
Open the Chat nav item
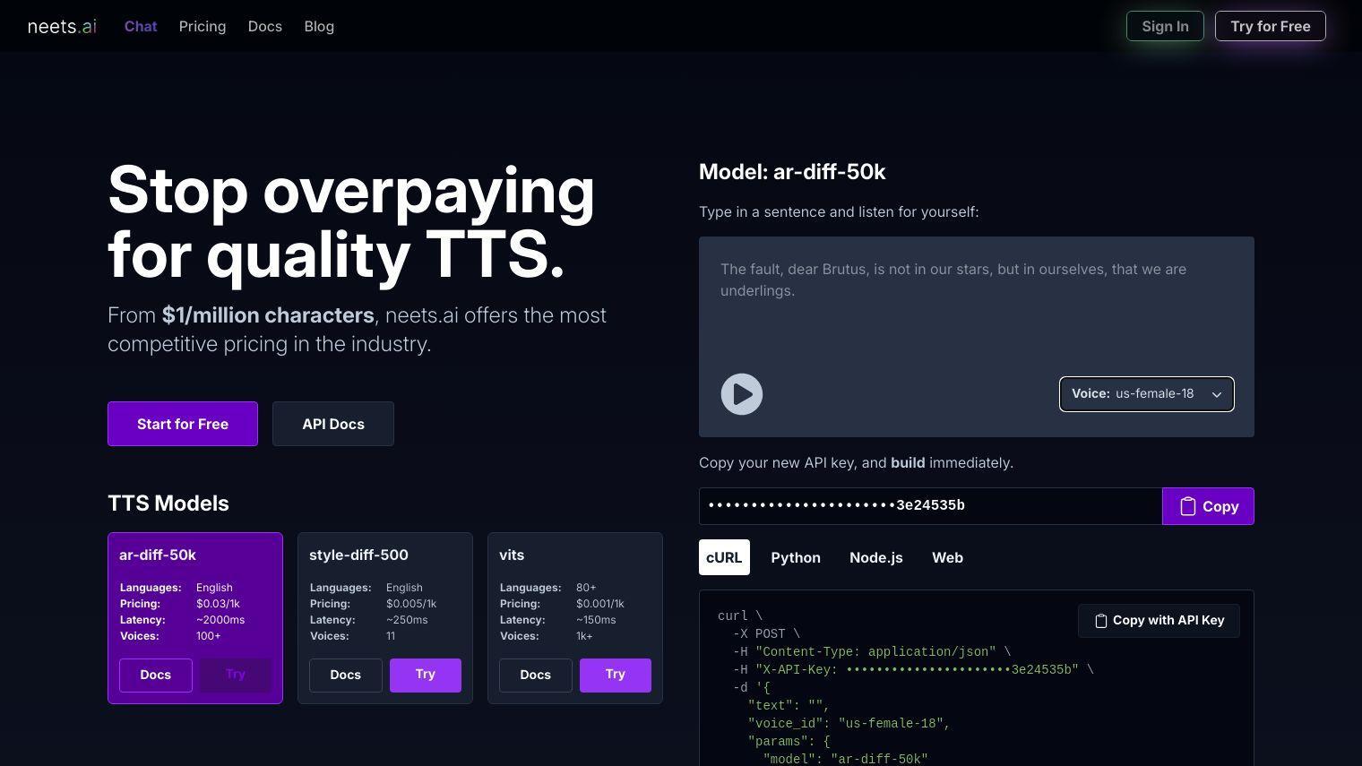point(141,26)
